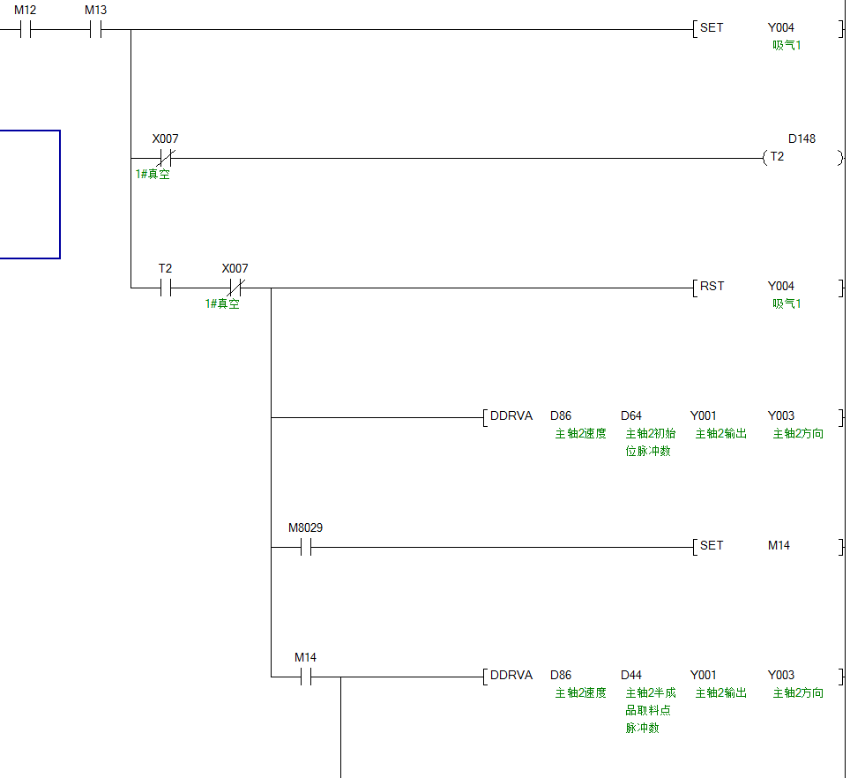Select the X007 contact driving timer T2
The width and height of the screenshot is (865, 778).
(165, 159)
